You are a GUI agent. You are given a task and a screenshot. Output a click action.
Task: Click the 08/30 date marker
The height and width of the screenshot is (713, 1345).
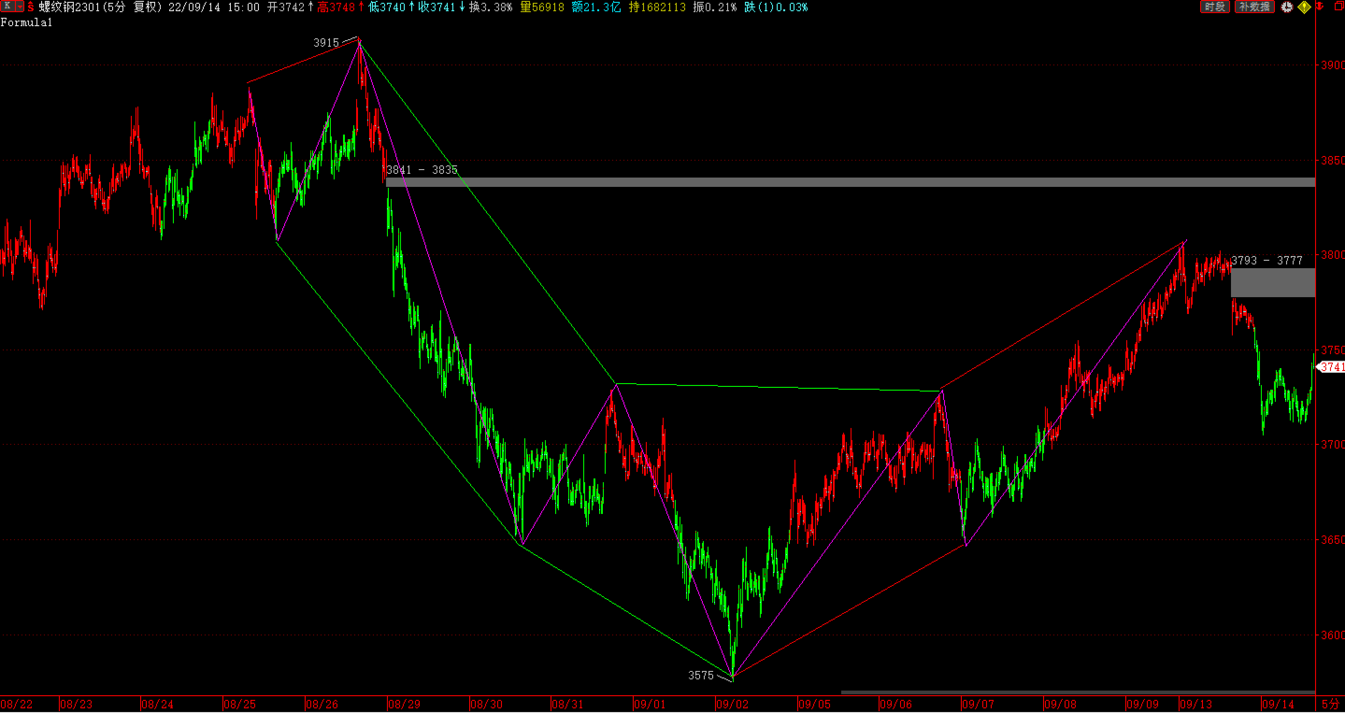click(486, 705)
